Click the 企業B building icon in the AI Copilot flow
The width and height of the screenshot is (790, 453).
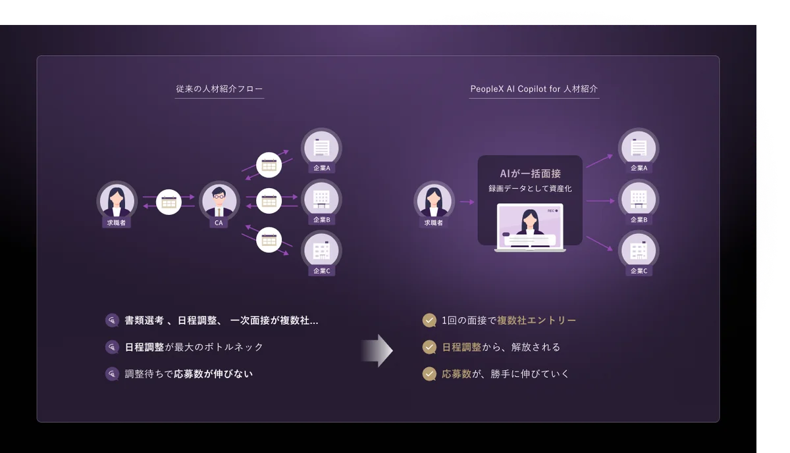637,199
